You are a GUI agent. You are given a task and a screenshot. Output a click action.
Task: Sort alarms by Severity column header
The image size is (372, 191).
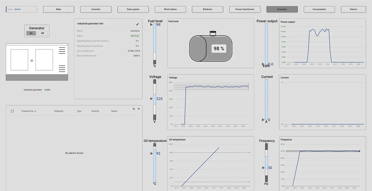pyautogui.click(x=95, y=111)
